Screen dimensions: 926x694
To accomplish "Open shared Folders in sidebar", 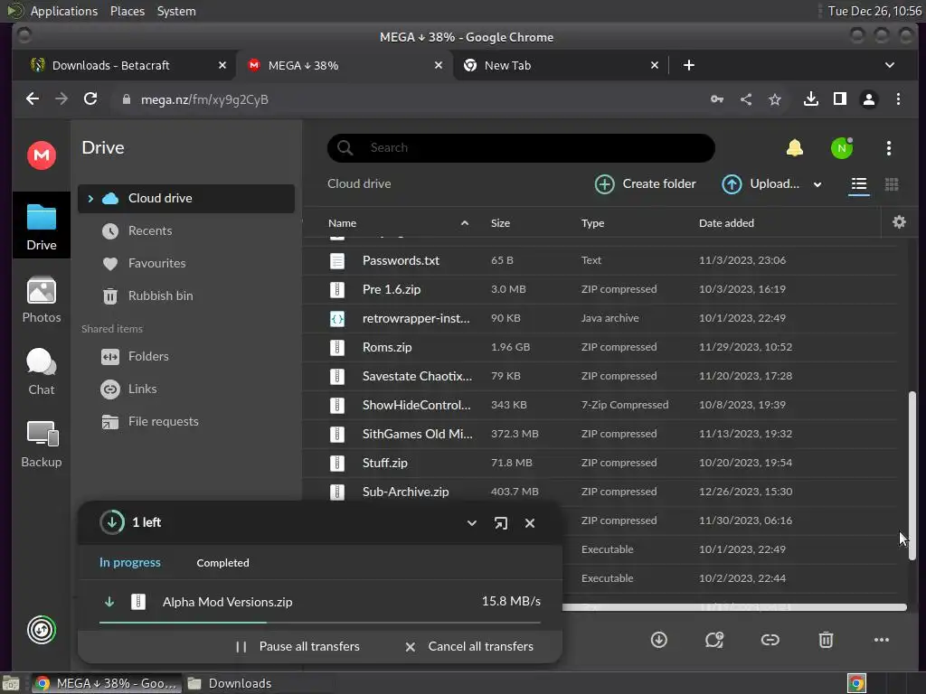I will (186, 356).
